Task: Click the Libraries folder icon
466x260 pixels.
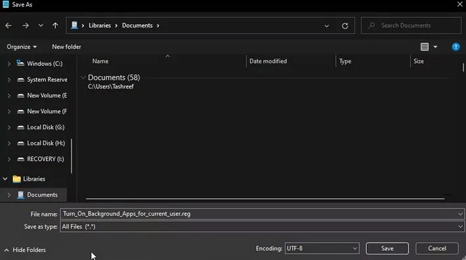Action: [x=16, y=179]
